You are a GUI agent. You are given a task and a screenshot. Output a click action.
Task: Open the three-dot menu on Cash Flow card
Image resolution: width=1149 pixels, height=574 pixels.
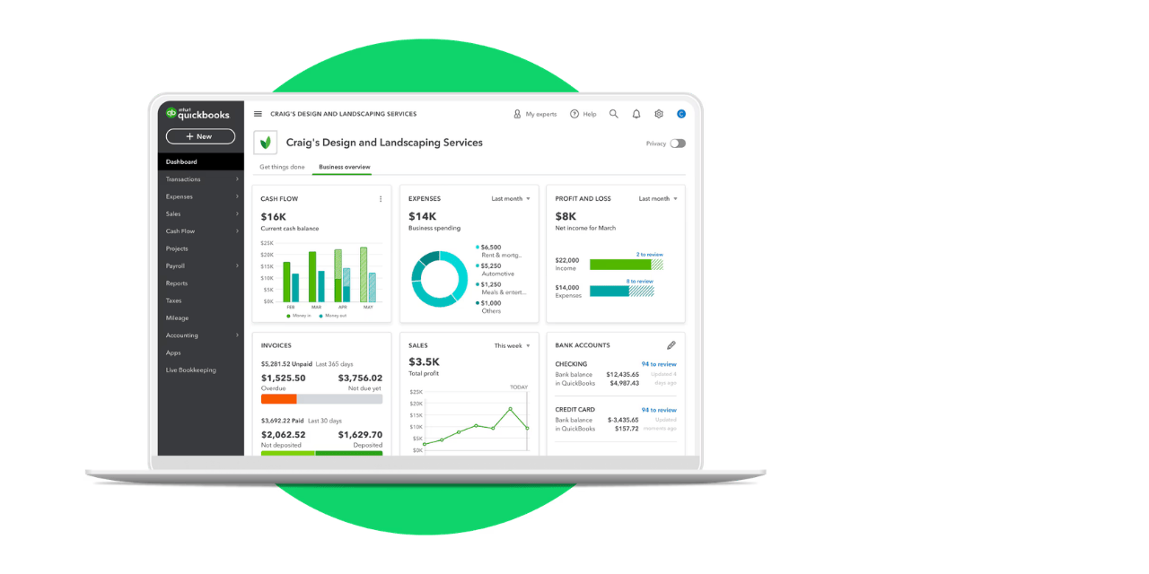(381, 198)
